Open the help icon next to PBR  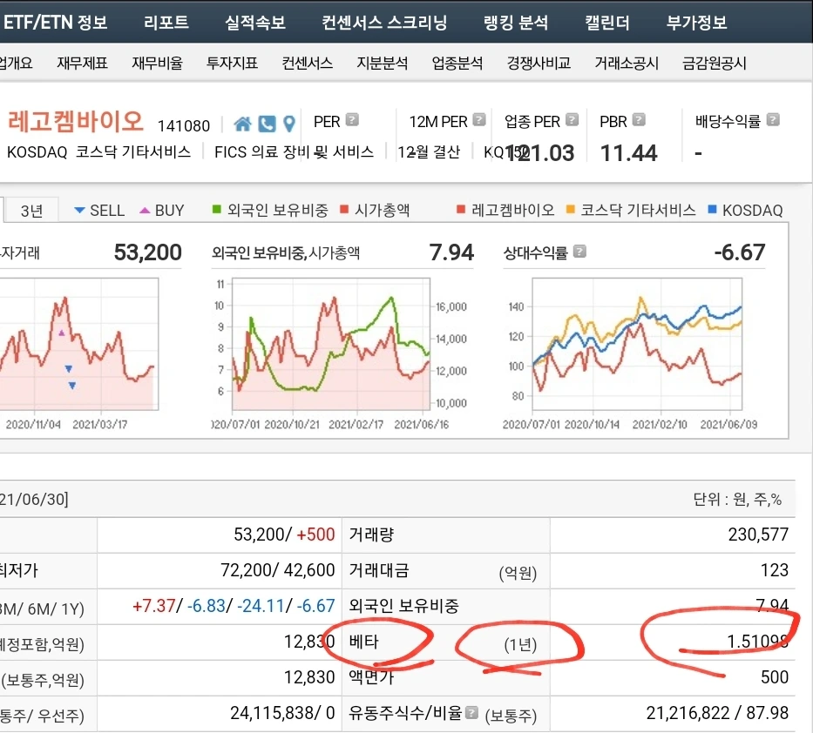pos(639,119)
